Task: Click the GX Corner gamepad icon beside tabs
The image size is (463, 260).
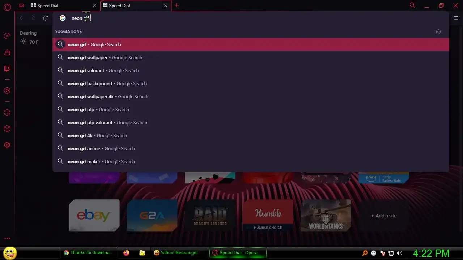Action: click(x=21, y=5)
